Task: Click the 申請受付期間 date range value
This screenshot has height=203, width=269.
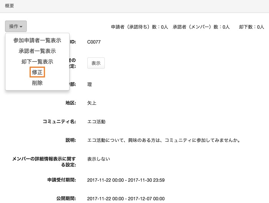Action: click(x=126, y=180)
